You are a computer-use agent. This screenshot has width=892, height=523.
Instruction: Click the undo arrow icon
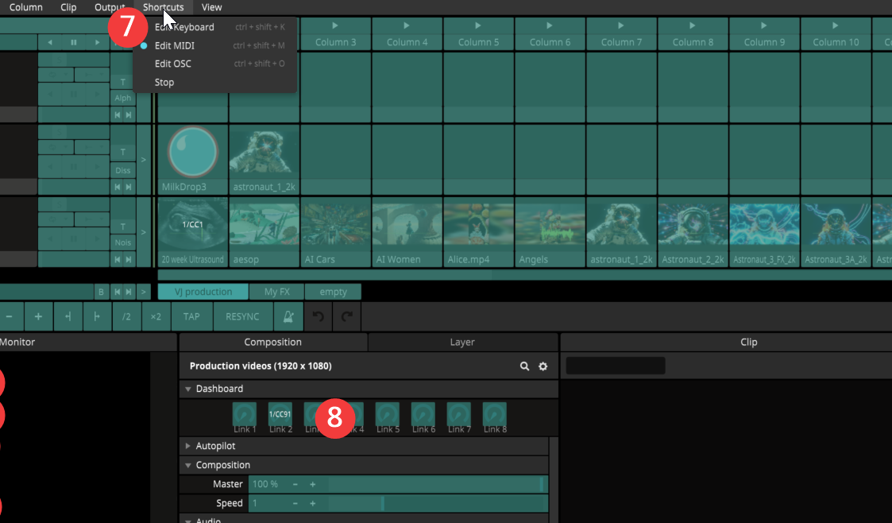tap(319, 316)
